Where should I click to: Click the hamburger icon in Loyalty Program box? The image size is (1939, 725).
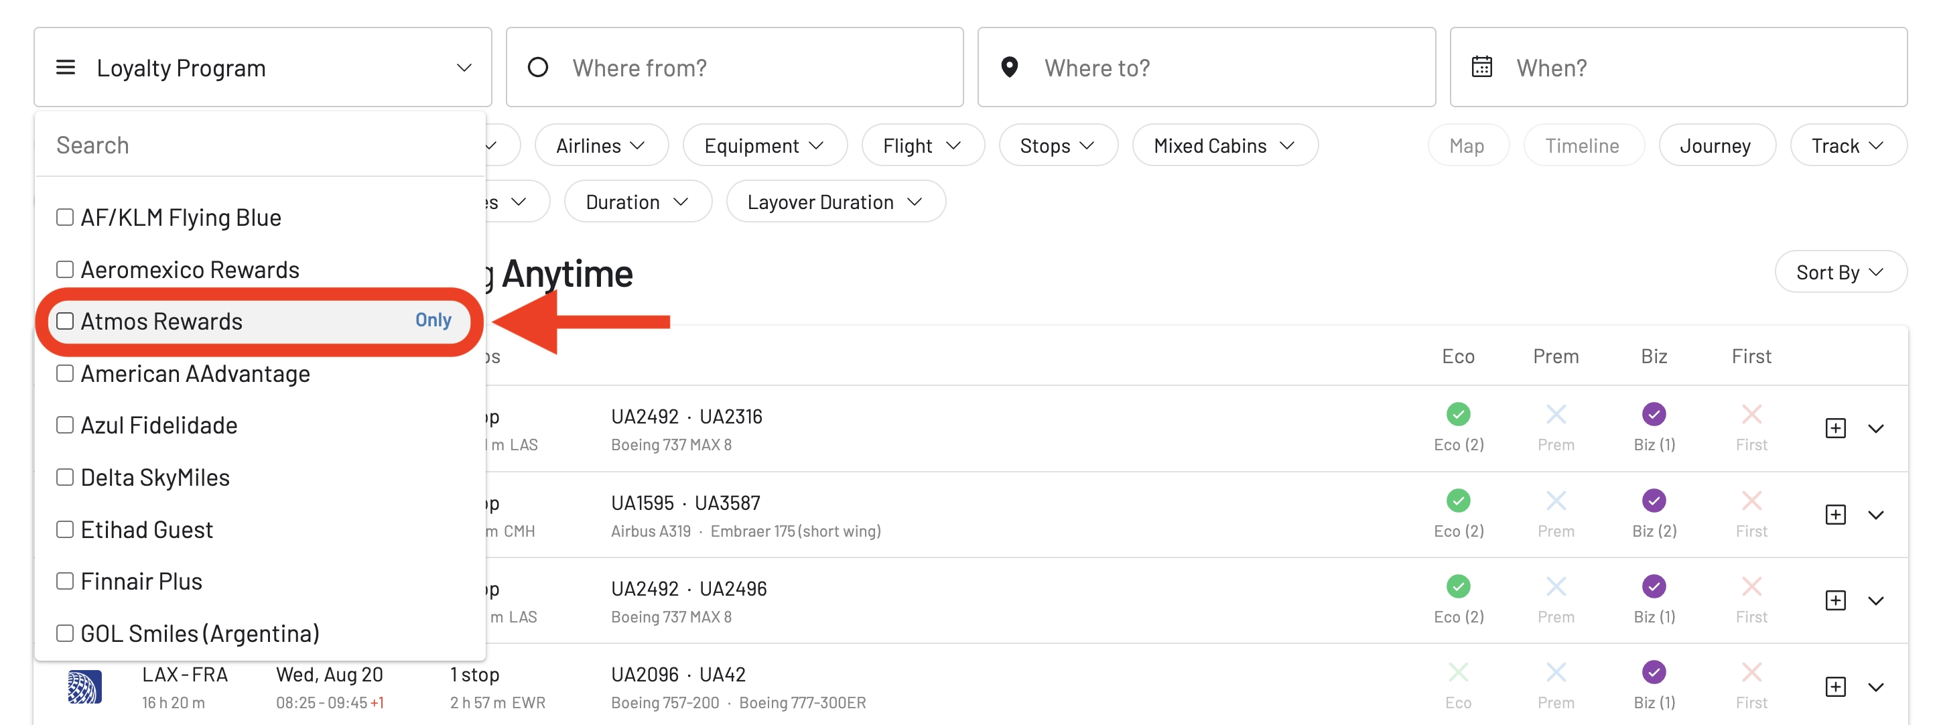pos(66,67)
